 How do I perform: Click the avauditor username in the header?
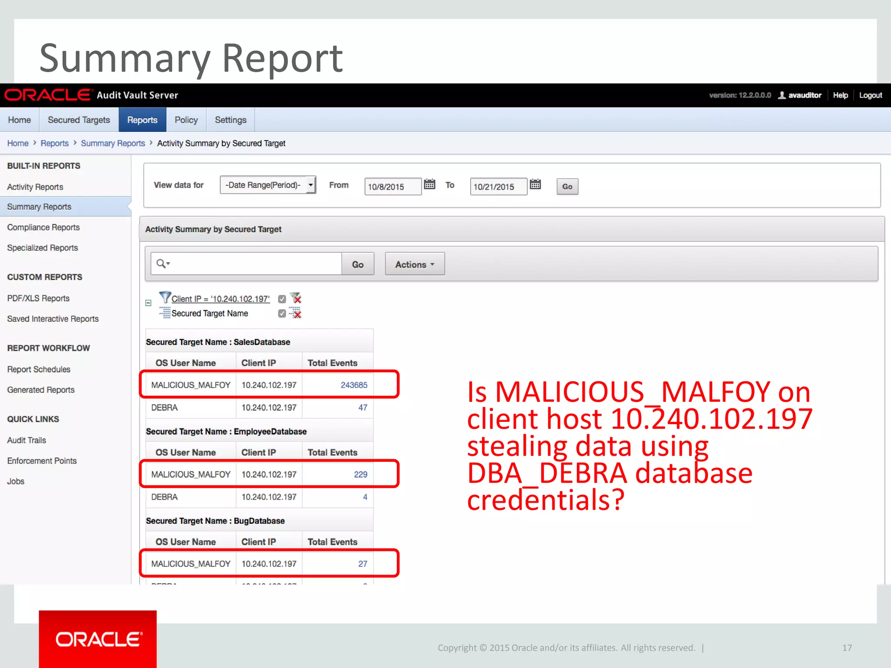coord(805,95)
